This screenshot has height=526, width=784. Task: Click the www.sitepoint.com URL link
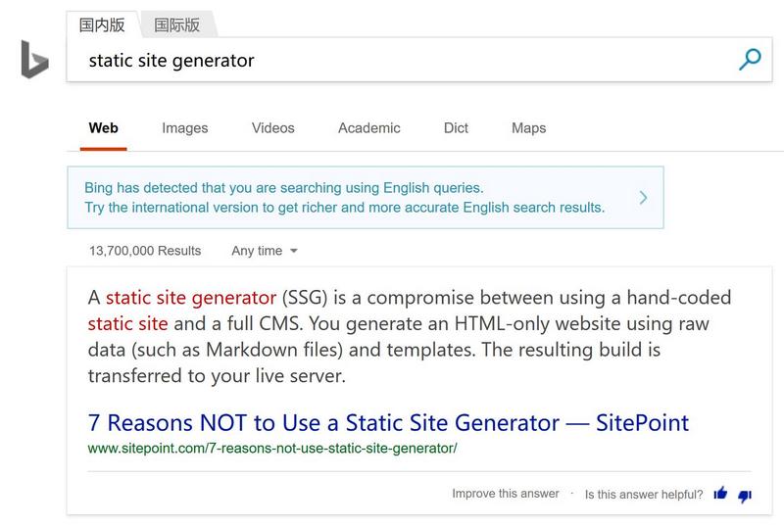(x=272, y=448)
